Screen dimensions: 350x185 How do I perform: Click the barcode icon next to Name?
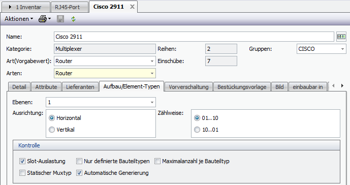341,37
